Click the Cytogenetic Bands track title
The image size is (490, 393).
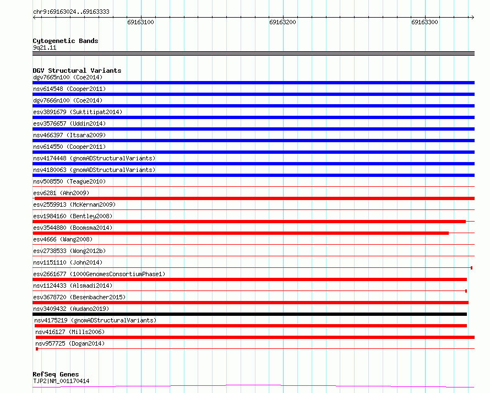click(x=66, y=41)
